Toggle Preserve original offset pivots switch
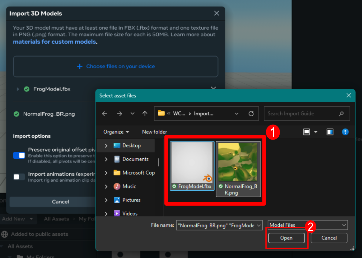The image size is (362, 258). (19, 156)
